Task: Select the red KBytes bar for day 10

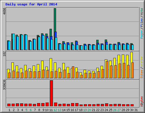Action: click(47, 104)
